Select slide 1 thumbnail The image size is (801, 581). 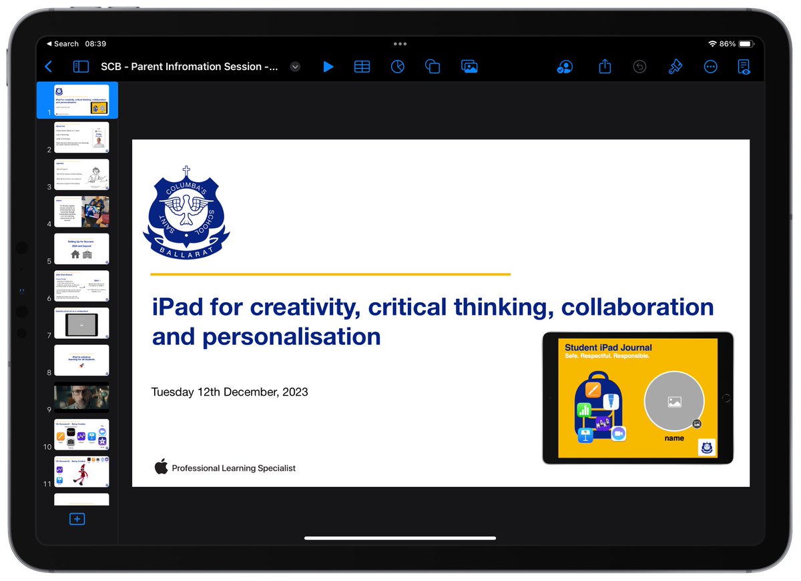[81, 101]
